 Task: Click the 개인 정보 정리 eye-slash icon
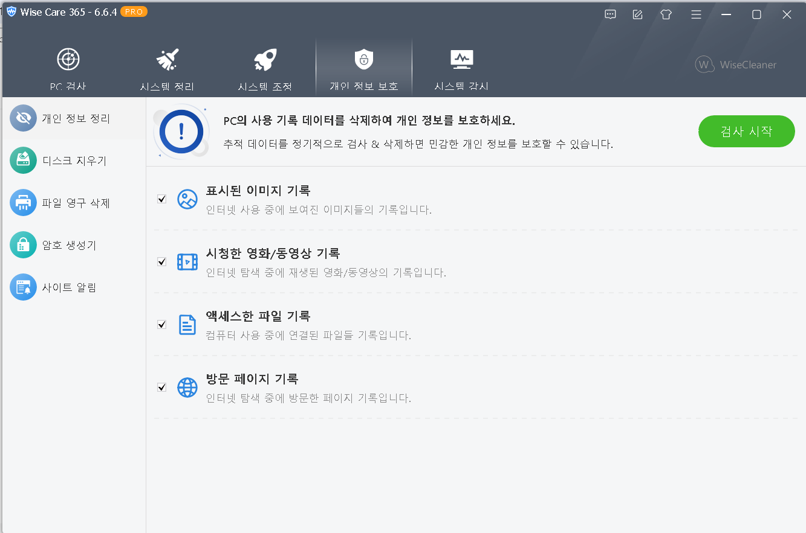[x=24, y=118]
